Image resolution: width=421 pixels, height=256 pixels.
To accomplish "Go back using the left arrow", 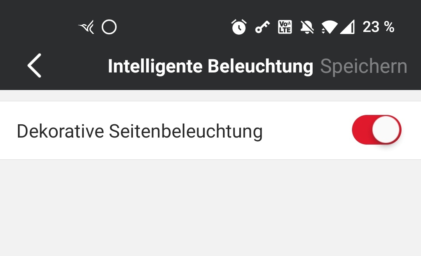I will pos(34,66).
